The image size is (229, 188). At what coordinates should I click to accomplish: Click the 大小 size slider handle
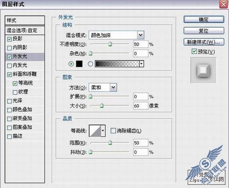[x=102, y=105]
